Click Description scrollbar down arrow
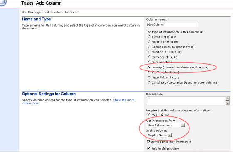233x152 pixels. [227, 103]
